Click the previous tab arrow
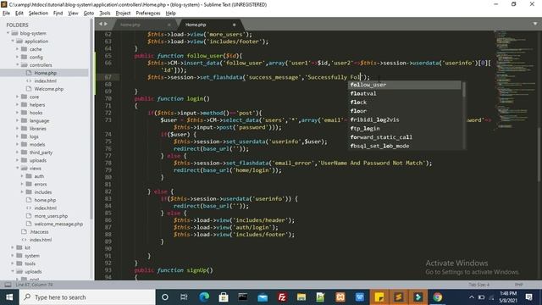 pos(101,24)
